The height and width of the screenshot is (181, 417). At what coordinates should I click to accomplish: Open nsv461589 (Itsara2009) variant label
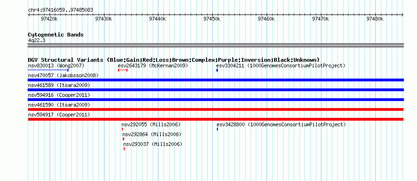(59, 85)
